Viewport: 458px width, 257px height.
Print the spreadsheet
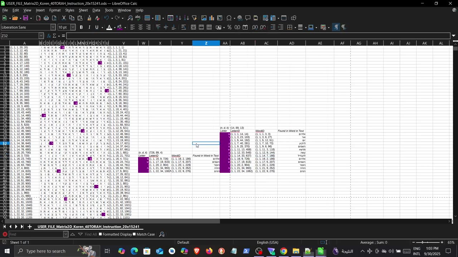(x=46, y=18)
